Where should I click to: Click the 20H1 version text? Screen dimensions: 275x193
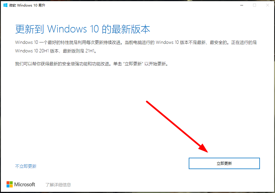[44, 51]
